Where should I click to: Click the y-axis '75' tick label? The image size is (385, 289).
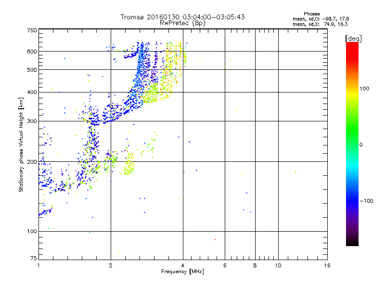click(34, 258)
